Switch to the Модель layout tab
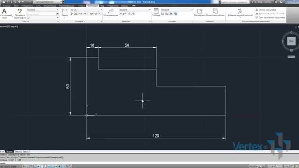Screen dimensions: 299x168 tap(9, 152)
